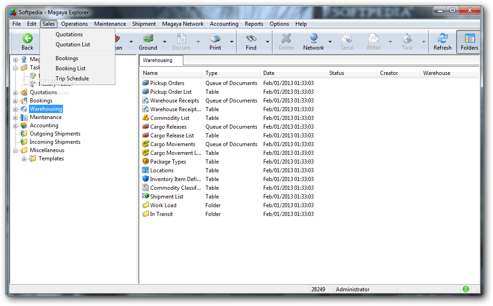Screen dimensions: 493x306
Task: Click the Task stopwatch toolbar icon
Action: (x=407, y=39)
